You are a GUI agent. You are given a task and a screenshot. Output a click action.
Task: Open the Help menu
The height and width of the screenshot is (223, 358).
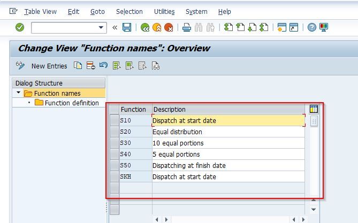(224, 12)
